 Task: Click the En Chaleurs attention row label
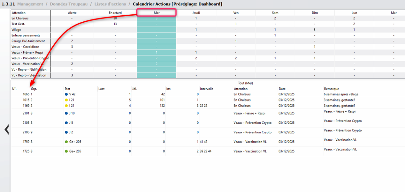click(x=19, y=18)
